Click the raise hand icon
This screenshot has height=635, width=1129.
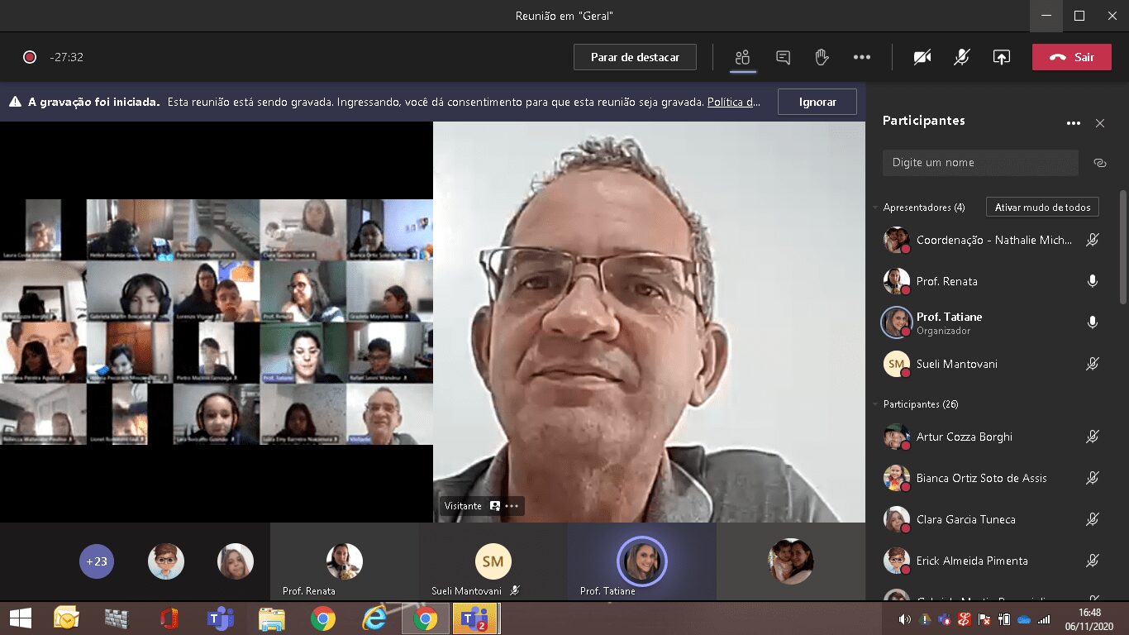[822, 57]
